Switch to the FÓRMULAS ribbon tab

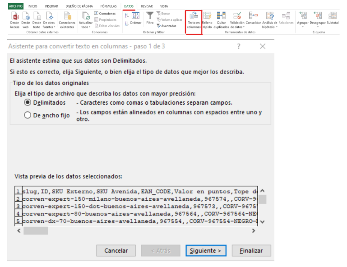tap(108, 6)
